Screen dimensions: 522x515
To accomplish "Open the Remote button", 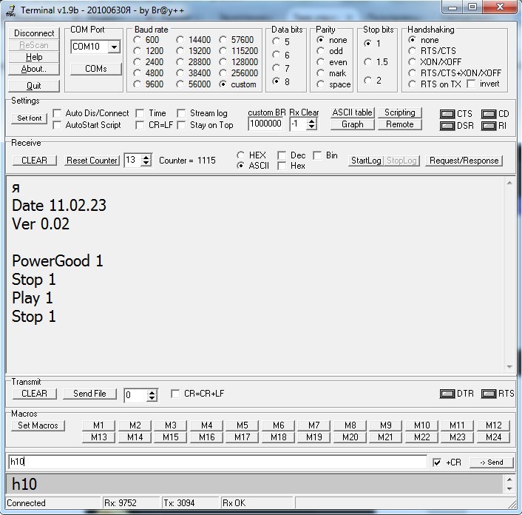I will [x=400, y=124].
